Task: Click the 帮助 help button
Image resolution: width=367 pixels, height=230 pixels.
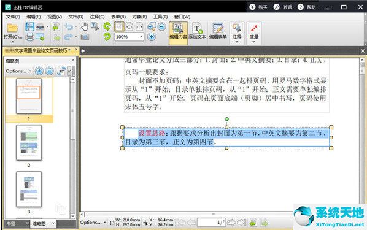Action: [x=307, y=7]
